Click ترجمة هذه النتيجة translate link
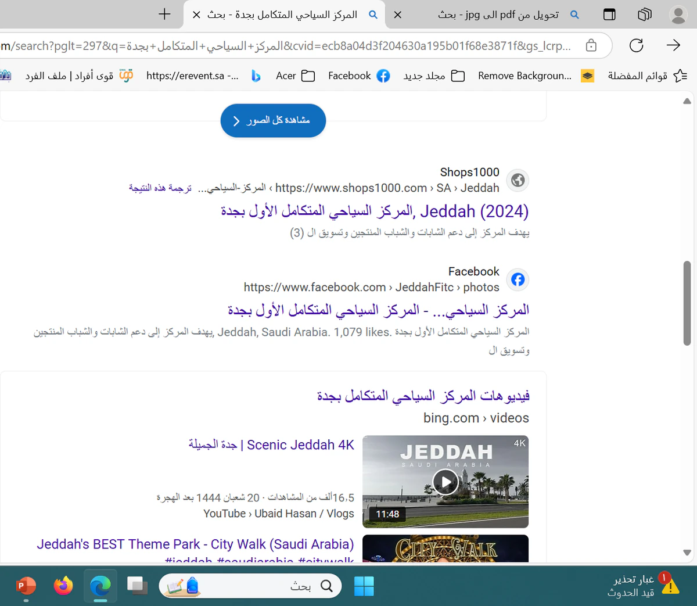This screenshot has height=606, width=697. pyautogui.click(x=160, y=188)
